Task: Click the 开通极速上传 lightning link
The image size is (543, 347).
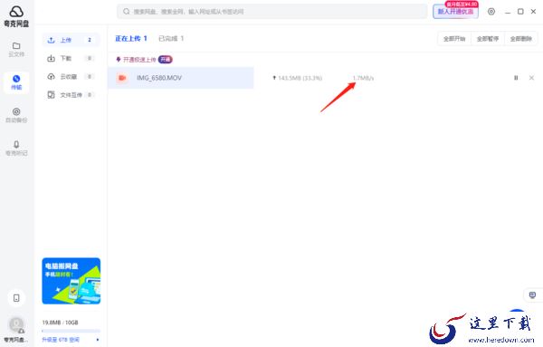Action: click(x=136, y=60)
